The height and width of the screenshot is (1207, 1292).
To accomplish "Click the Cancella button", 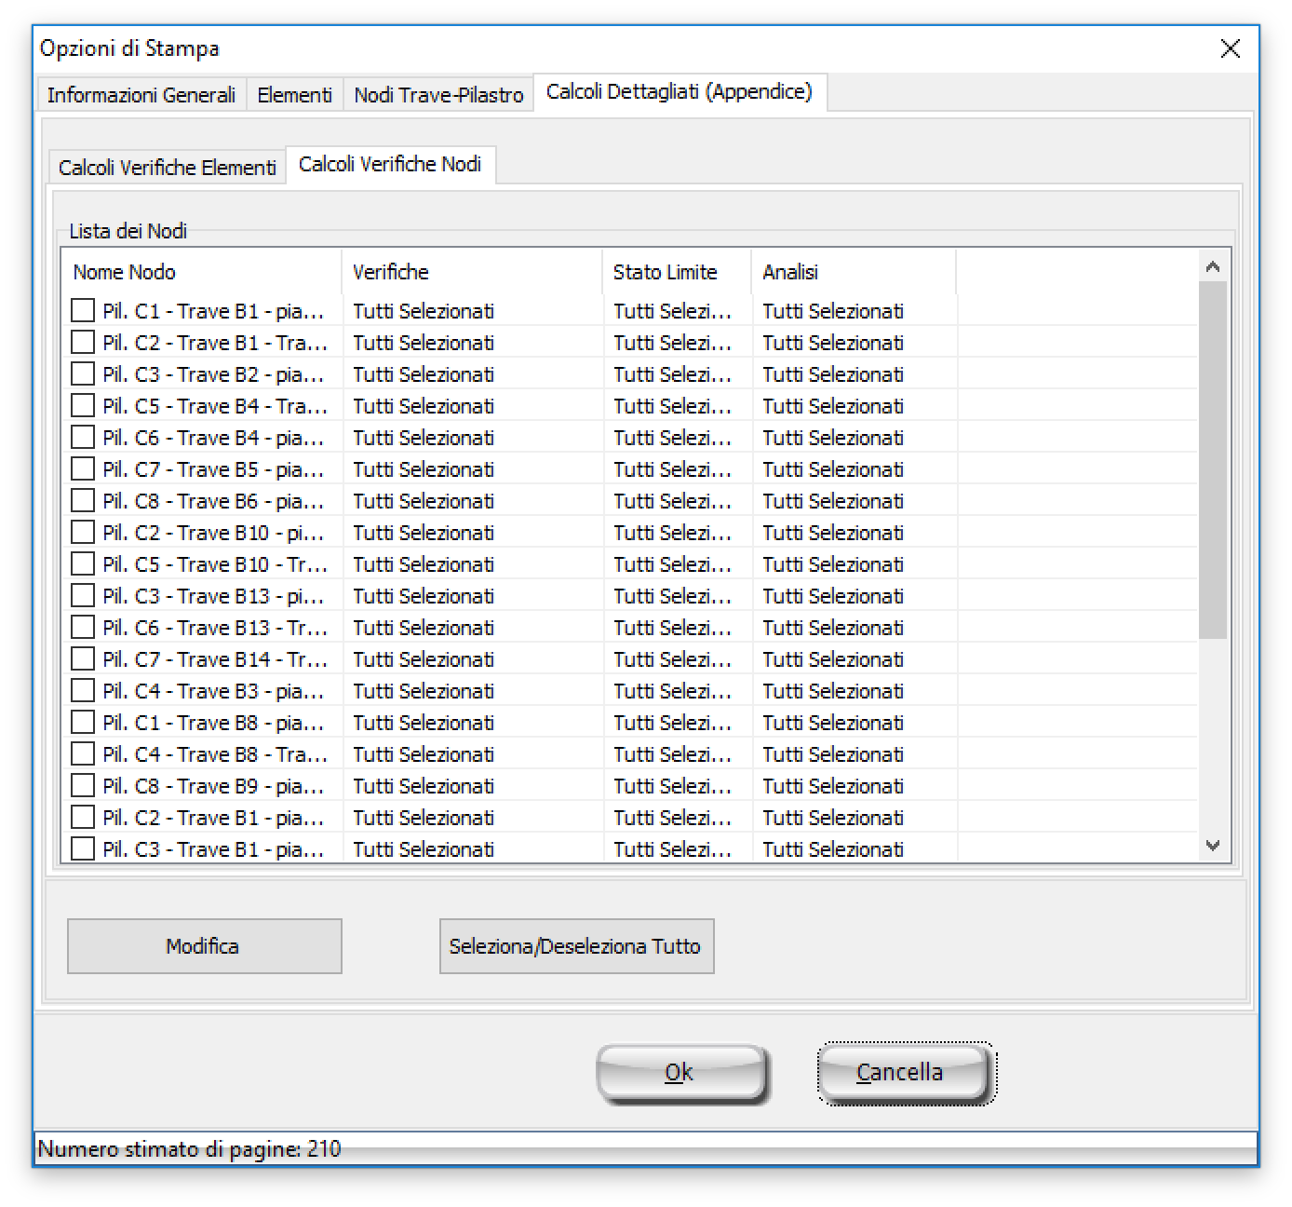I will click(901, 1073).
